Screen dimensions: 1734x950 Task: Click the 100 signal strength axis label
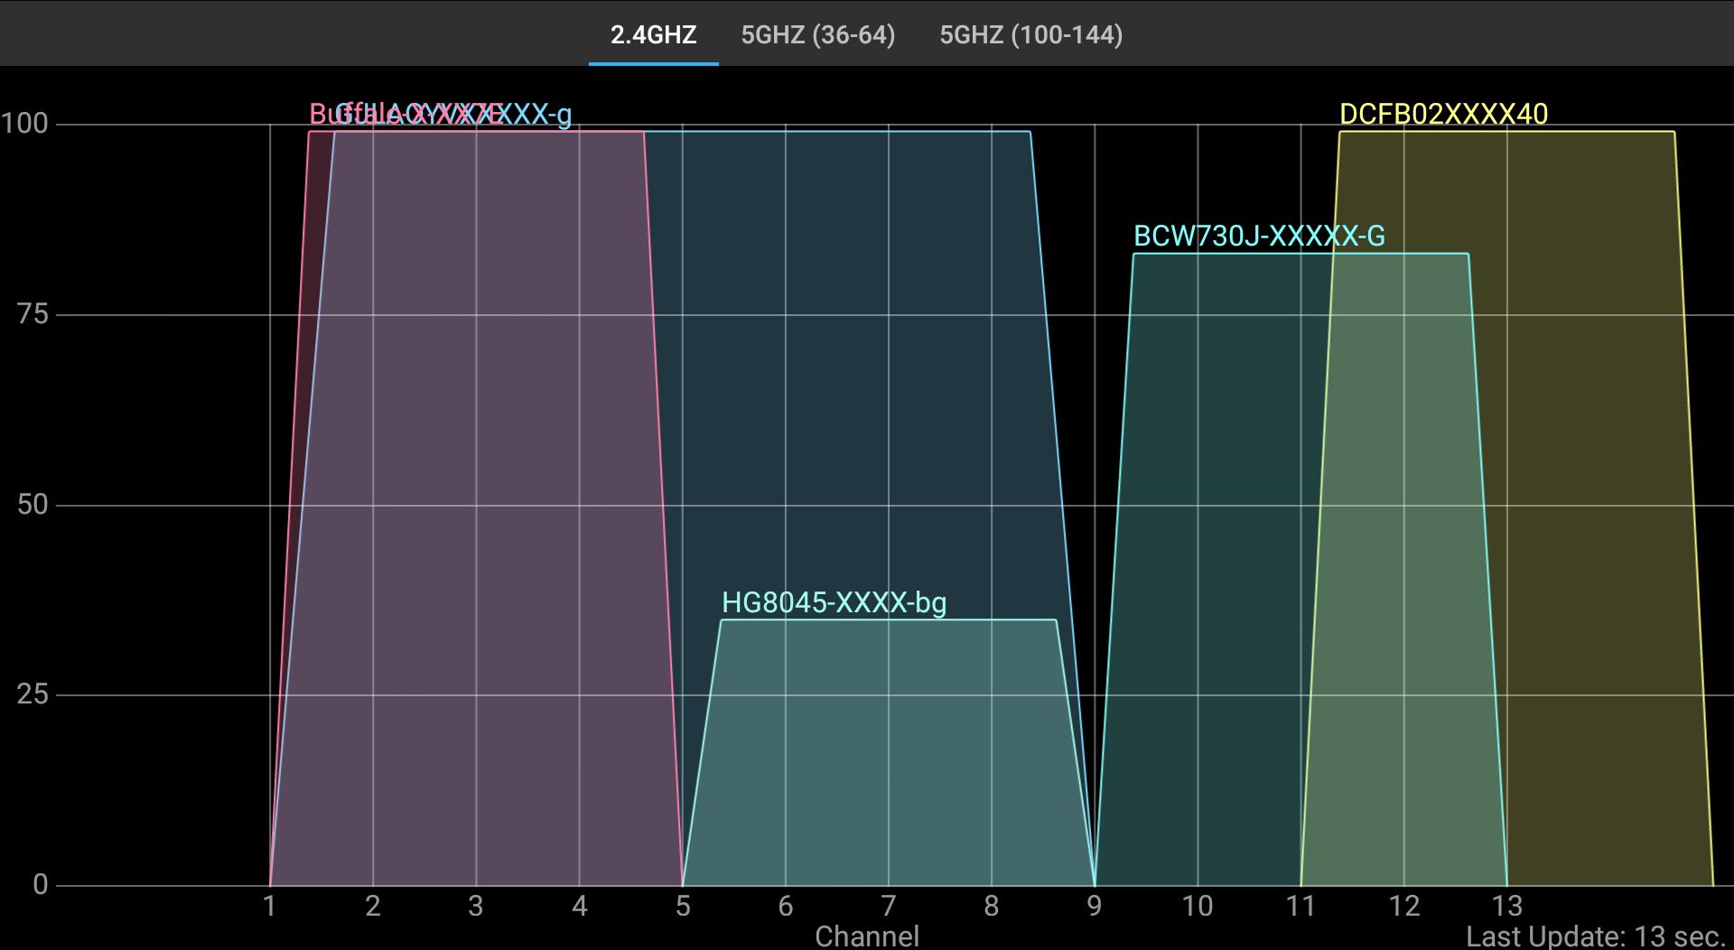24,124
